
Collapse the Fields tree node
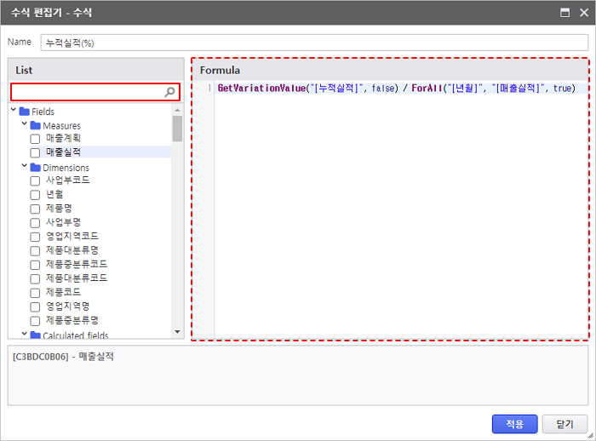(x=14, y=112)
